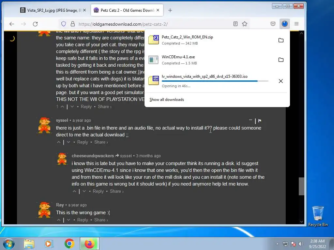Viewport: 334px width, 250px height.
Task: Reply to syssel's comment
Action: [83, 142]
